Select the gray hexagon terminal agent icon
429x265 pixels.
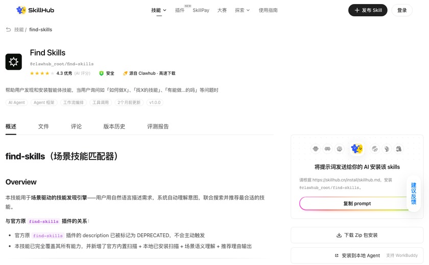point(340,149)
